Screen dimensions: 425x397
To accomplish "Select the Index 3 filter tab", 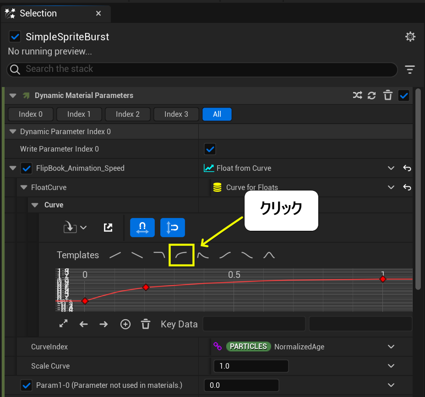I will 176,114.
